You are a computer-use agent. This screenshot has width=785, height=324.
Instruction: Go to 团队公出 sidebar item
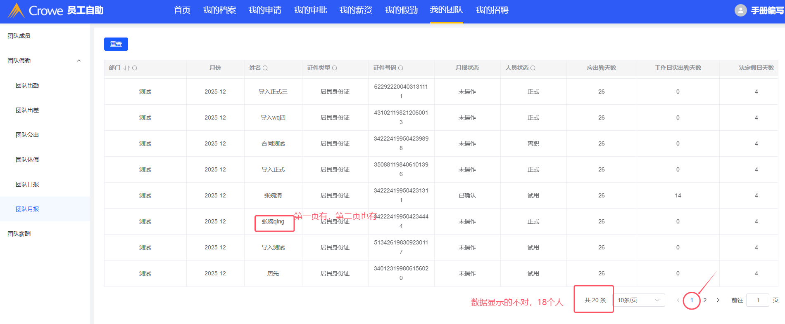(27, 135)
